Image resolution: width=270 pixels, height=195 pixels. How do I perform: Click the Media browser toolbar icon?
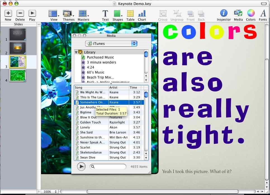[238, 13]
